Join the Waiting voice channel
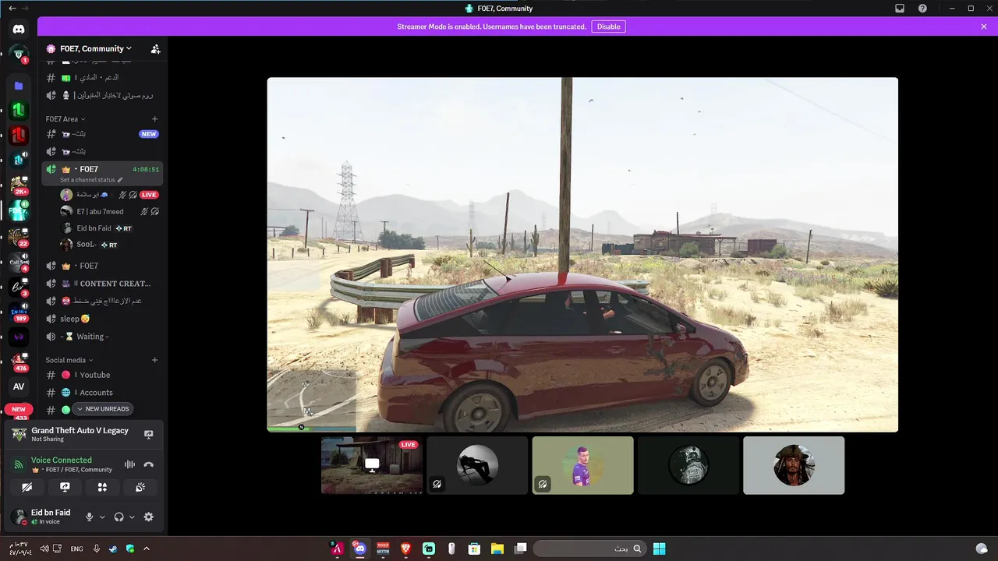This screenshot has height=561, width=998. tap(103, 337)
